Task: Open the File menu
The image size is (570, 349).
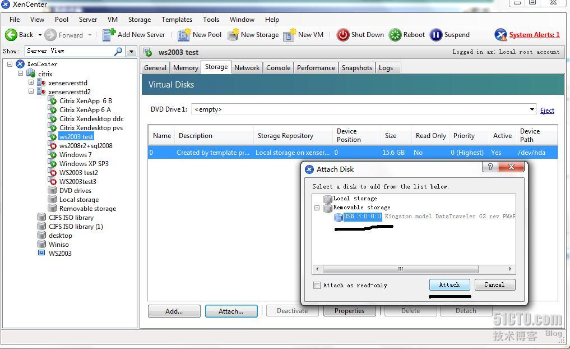Action: (15, 20)
